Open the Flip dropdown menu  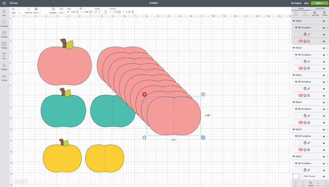[x=62, y=10]
